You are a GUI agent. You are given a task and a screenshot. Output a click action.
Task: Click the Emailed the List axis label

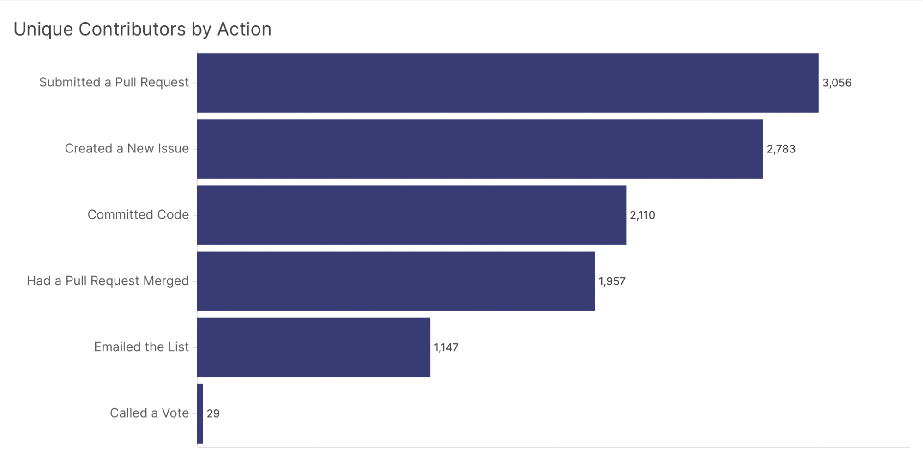click(x=141, y=347)
